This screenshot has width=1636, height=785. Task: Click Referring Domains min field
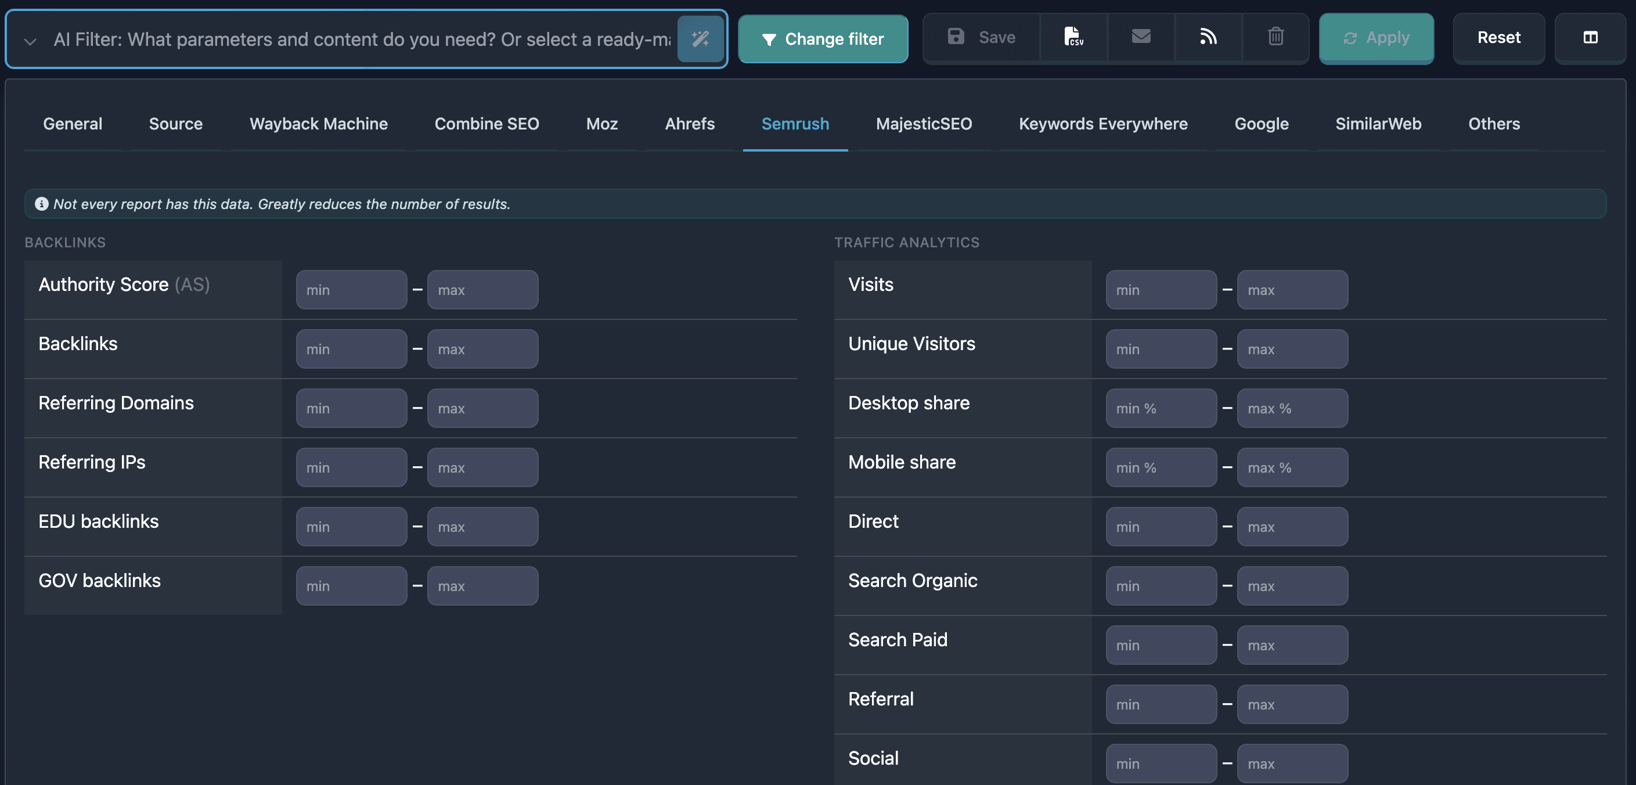[x=351, y=408]
